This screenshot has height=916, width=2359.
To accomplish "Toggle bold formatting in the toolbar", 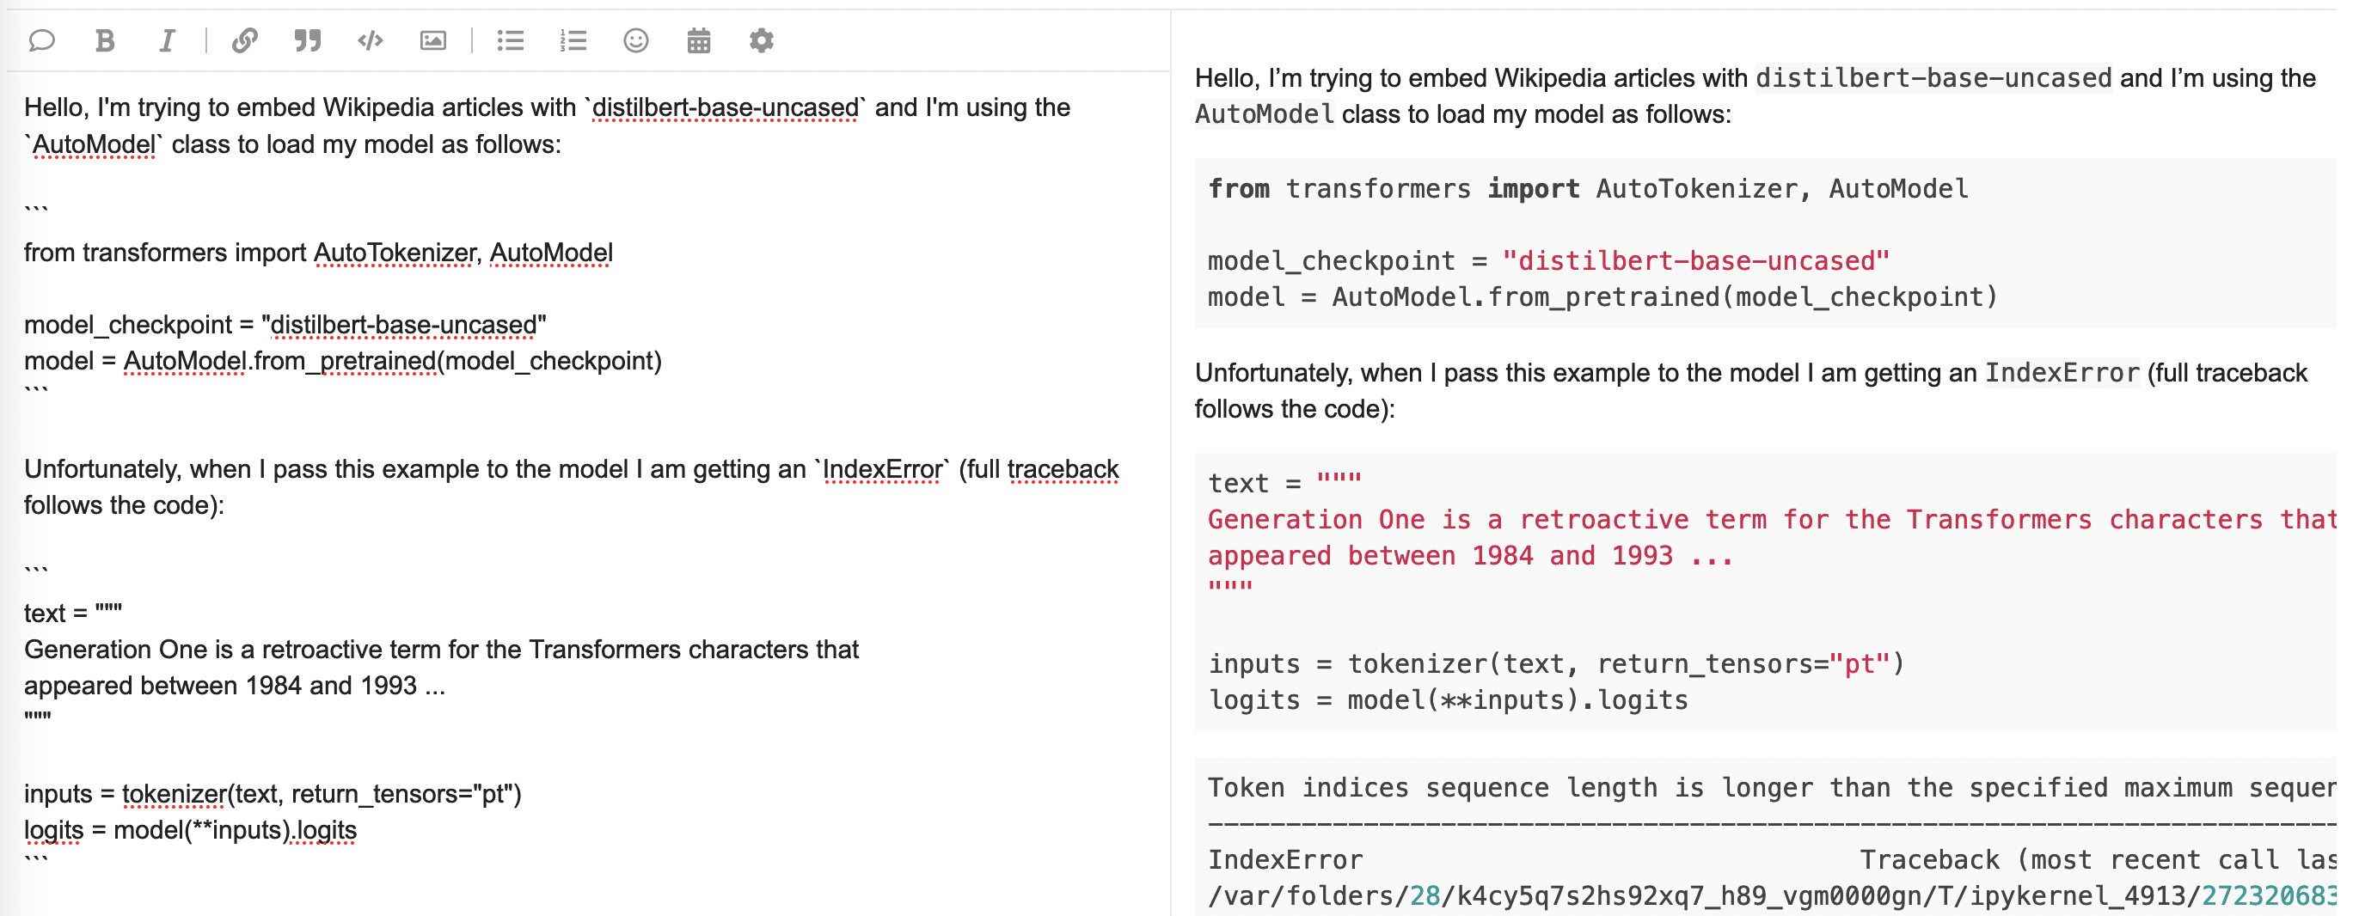I will [x=105, y=40].
